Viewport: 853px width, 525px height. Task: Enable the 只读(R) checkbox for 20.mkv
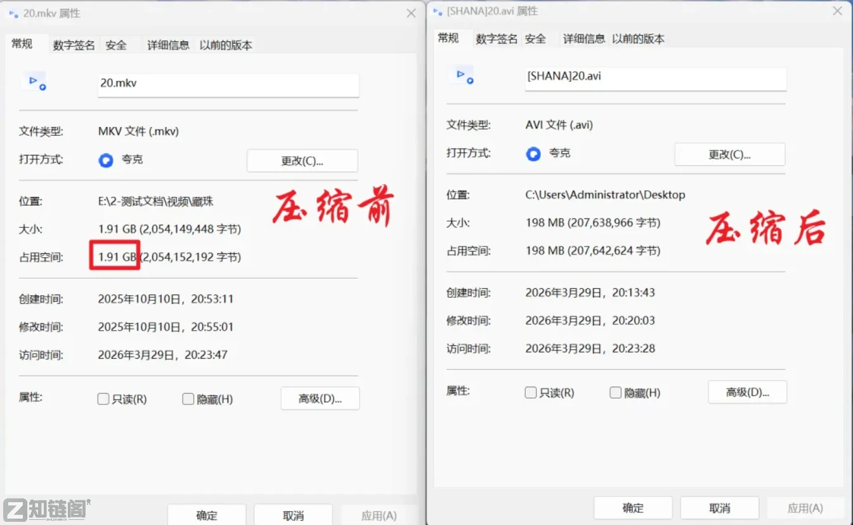pyautogui.click(x=103, y=399)
